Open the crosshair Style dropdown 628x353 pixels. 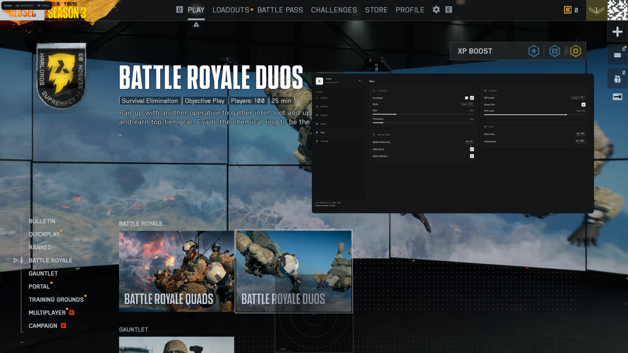467,104
